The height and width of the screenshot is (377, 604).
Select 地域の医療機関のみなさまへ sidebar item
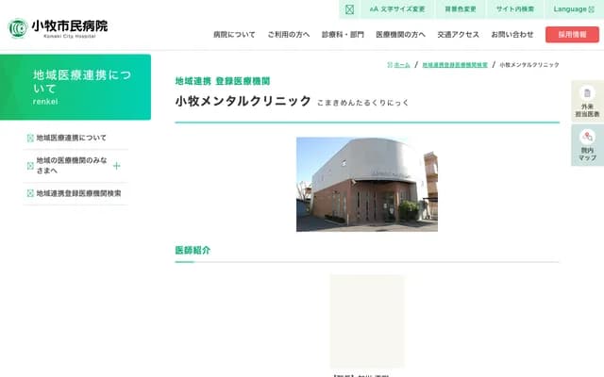72,166
